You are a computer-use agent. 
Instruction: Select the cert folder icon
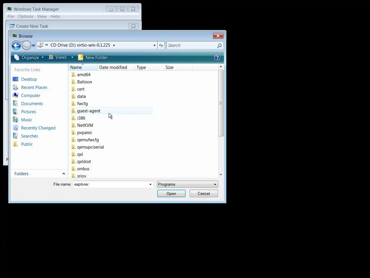pyautogui.click(x=73, y=89)
